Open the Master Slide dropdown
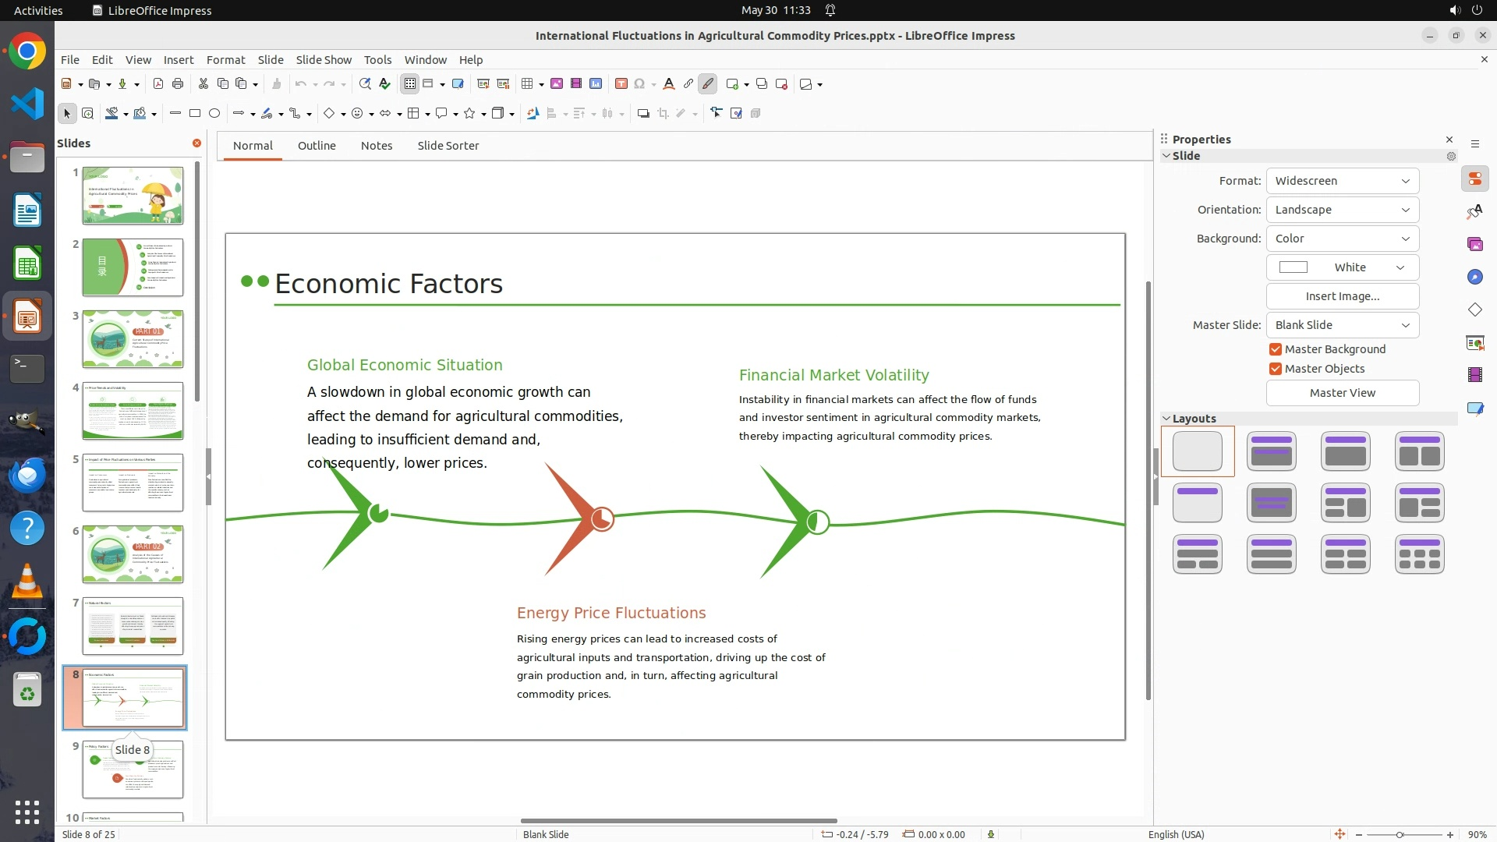This screenshot has height=842, width=1497. pyautogui.click(x=1342, y=325)
